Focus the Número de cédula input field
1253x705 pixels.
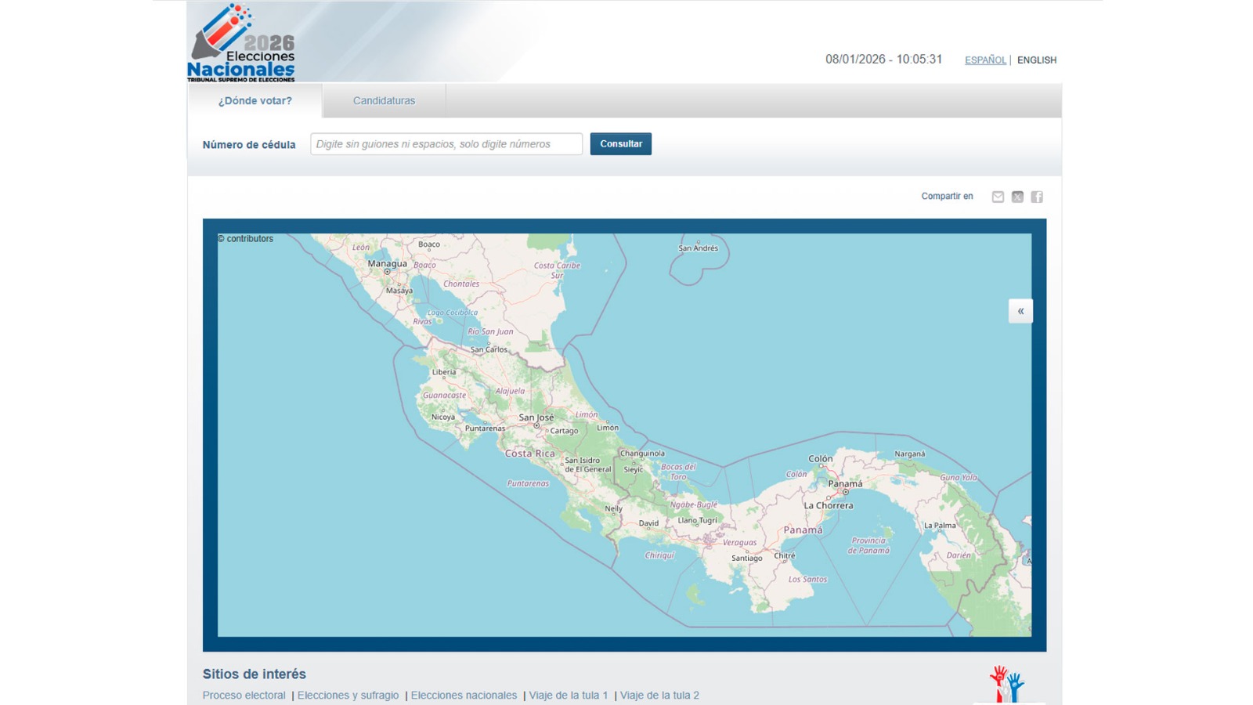[446, 144]
